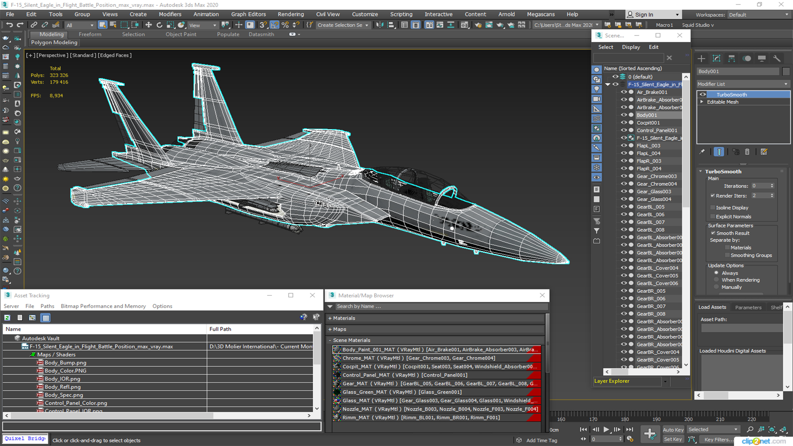The image size is (793, 446).
Task: Open the Display command panel tab
Action: [762, 58]
